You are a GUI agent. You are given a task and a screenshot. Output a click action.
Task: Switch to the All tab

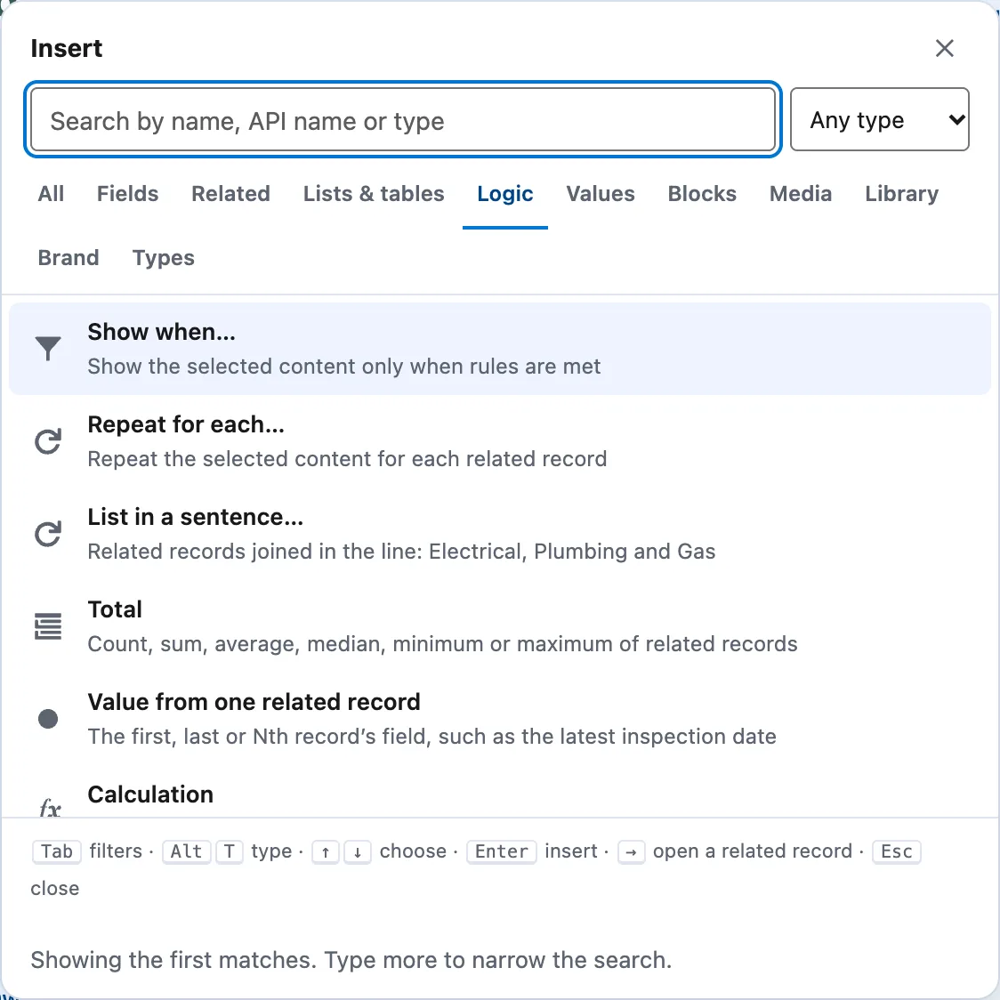[x=51, y=194]
